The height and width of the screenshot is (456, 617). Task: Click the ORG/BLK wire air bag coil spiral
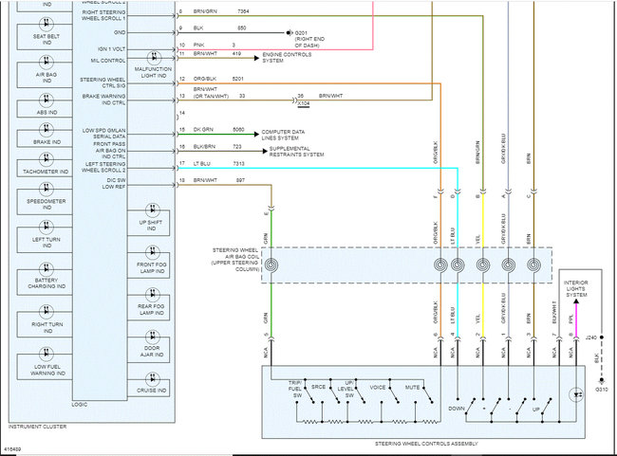440,264
